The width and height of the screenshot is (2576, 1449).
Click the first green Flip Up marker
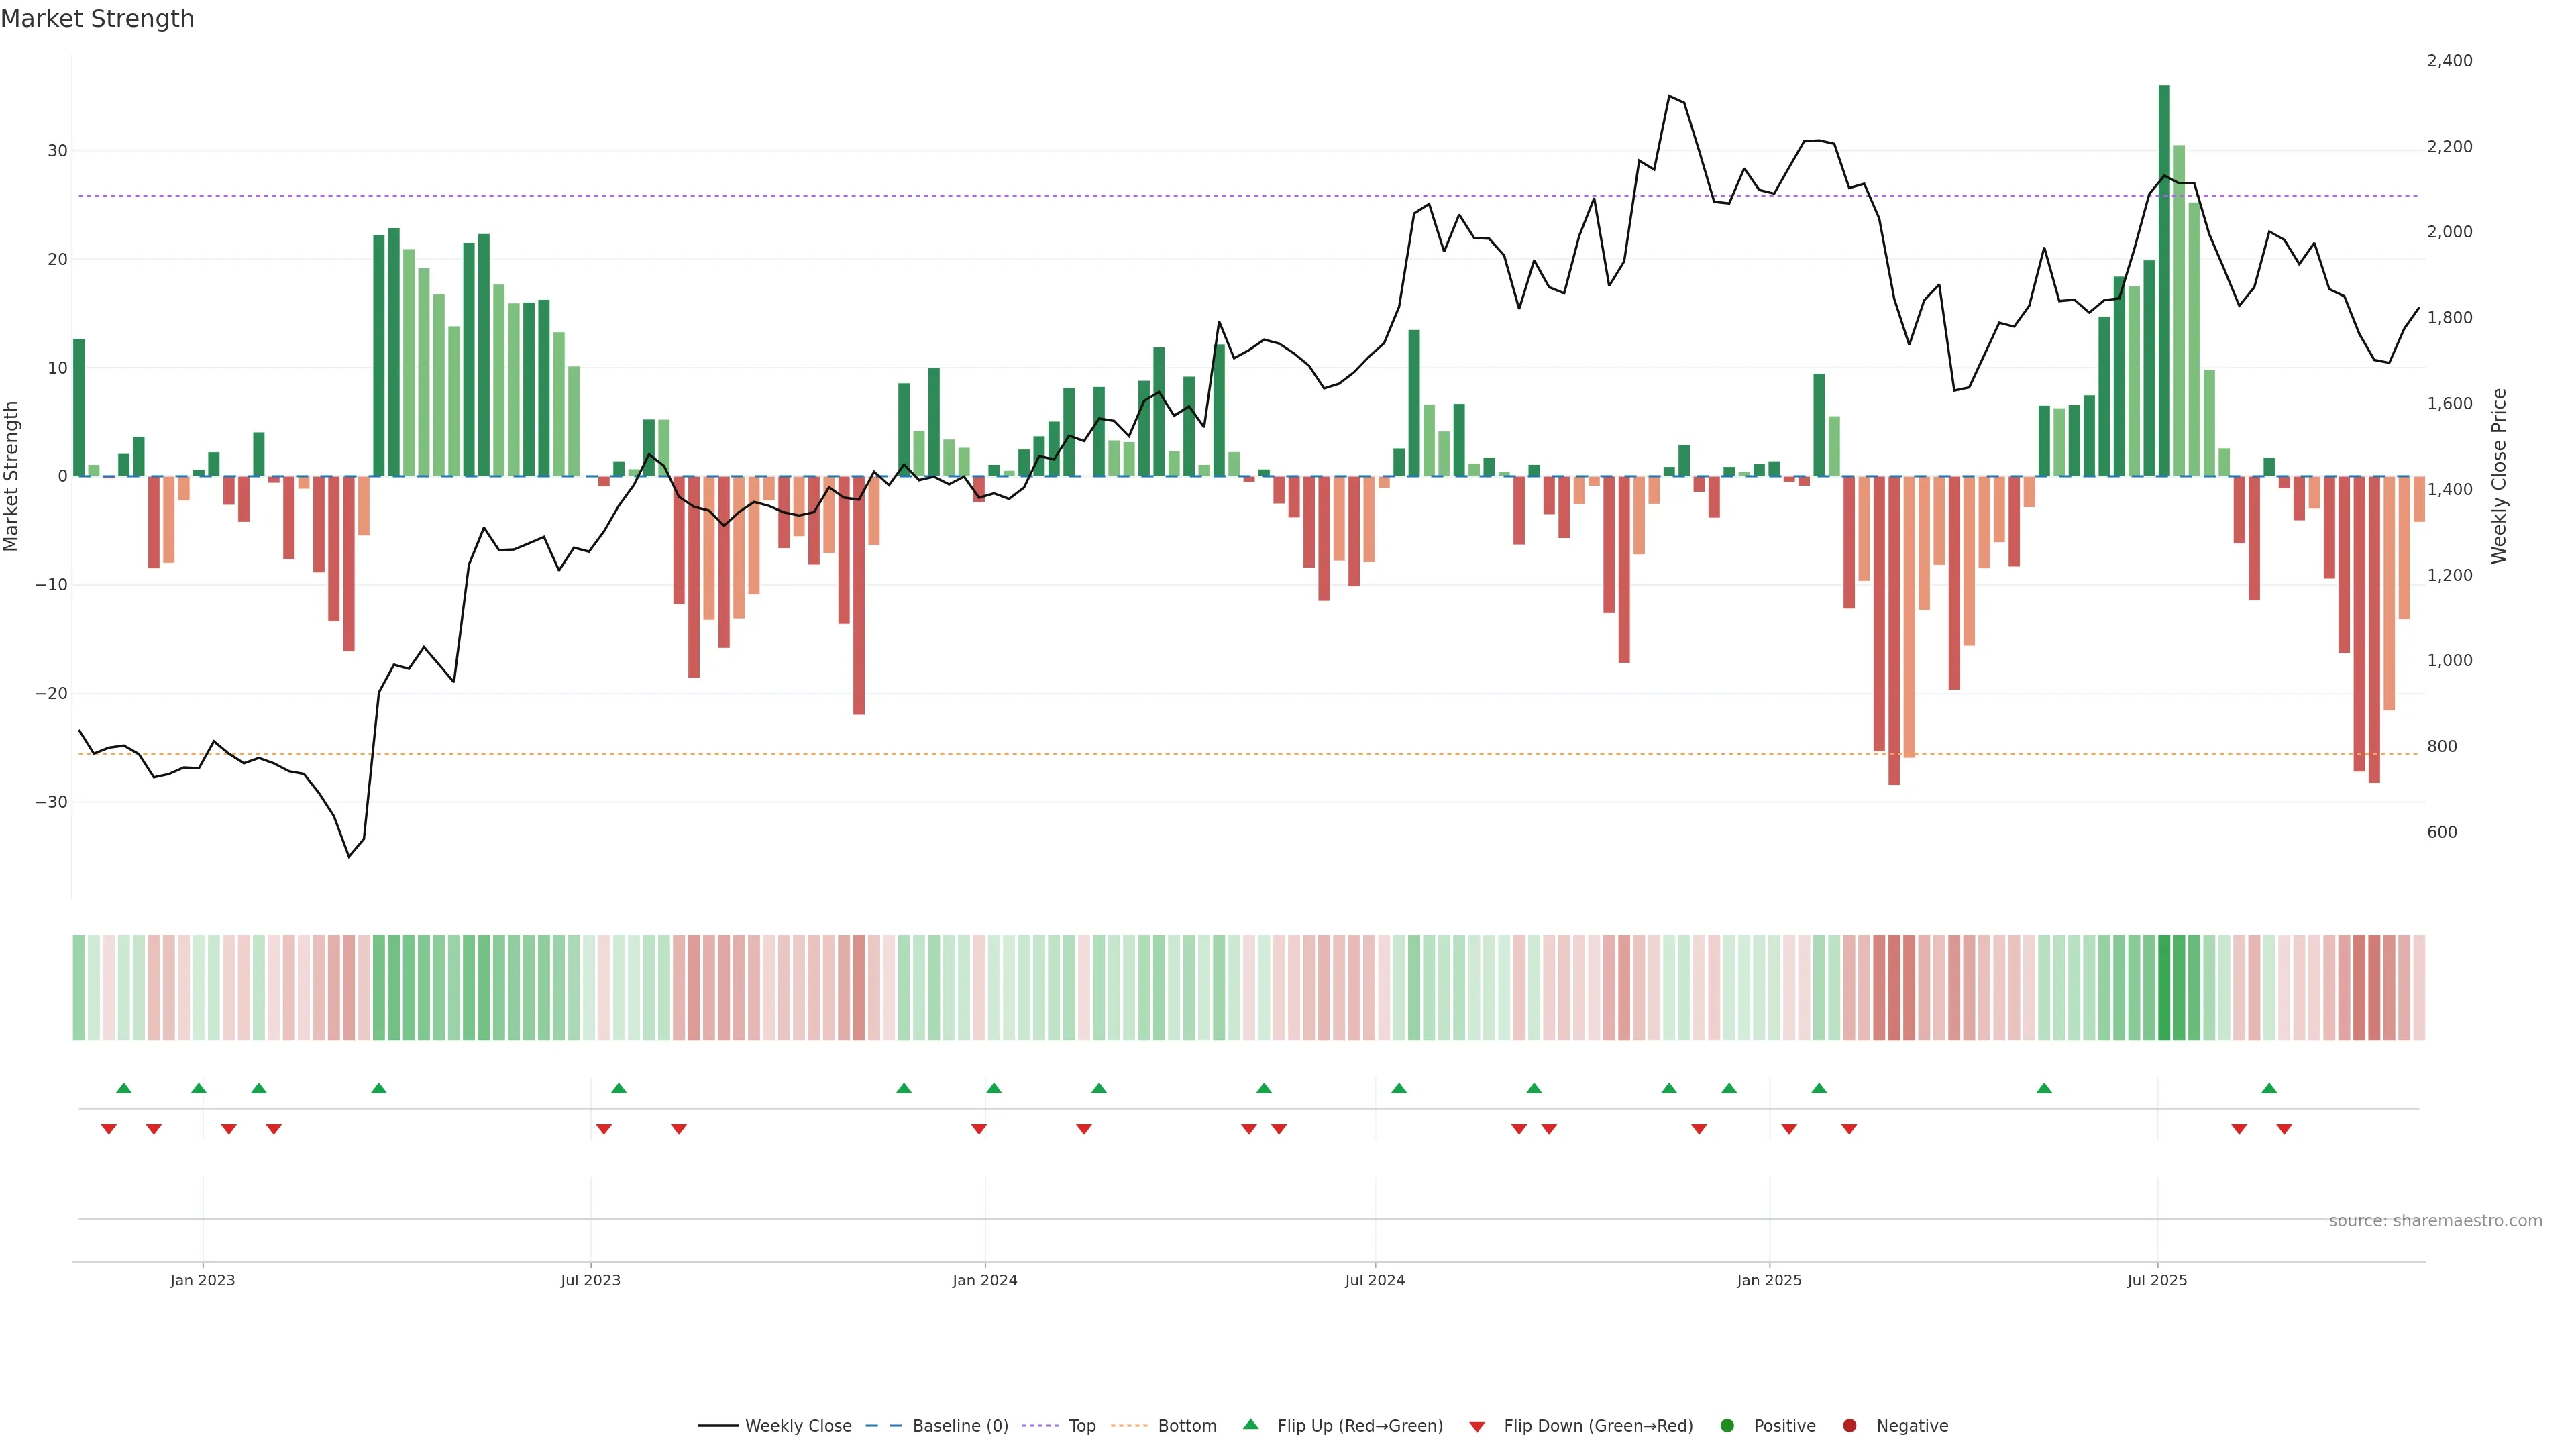click(124, 1088)
